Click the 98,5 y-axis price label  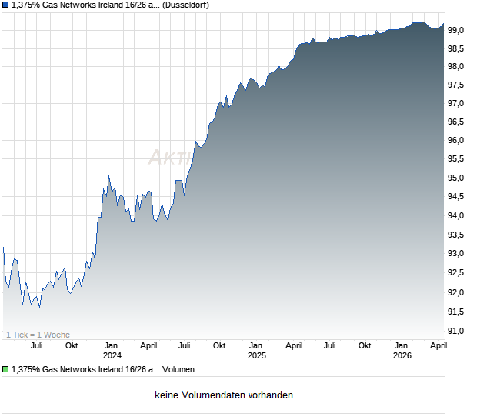click(x=456, y=48)
